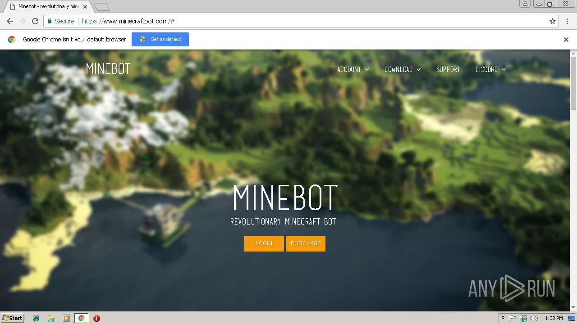The height and width of the screenshot is (324, 577).
Task: Click the Action Center flag tray icon
Action: [513, 318]
